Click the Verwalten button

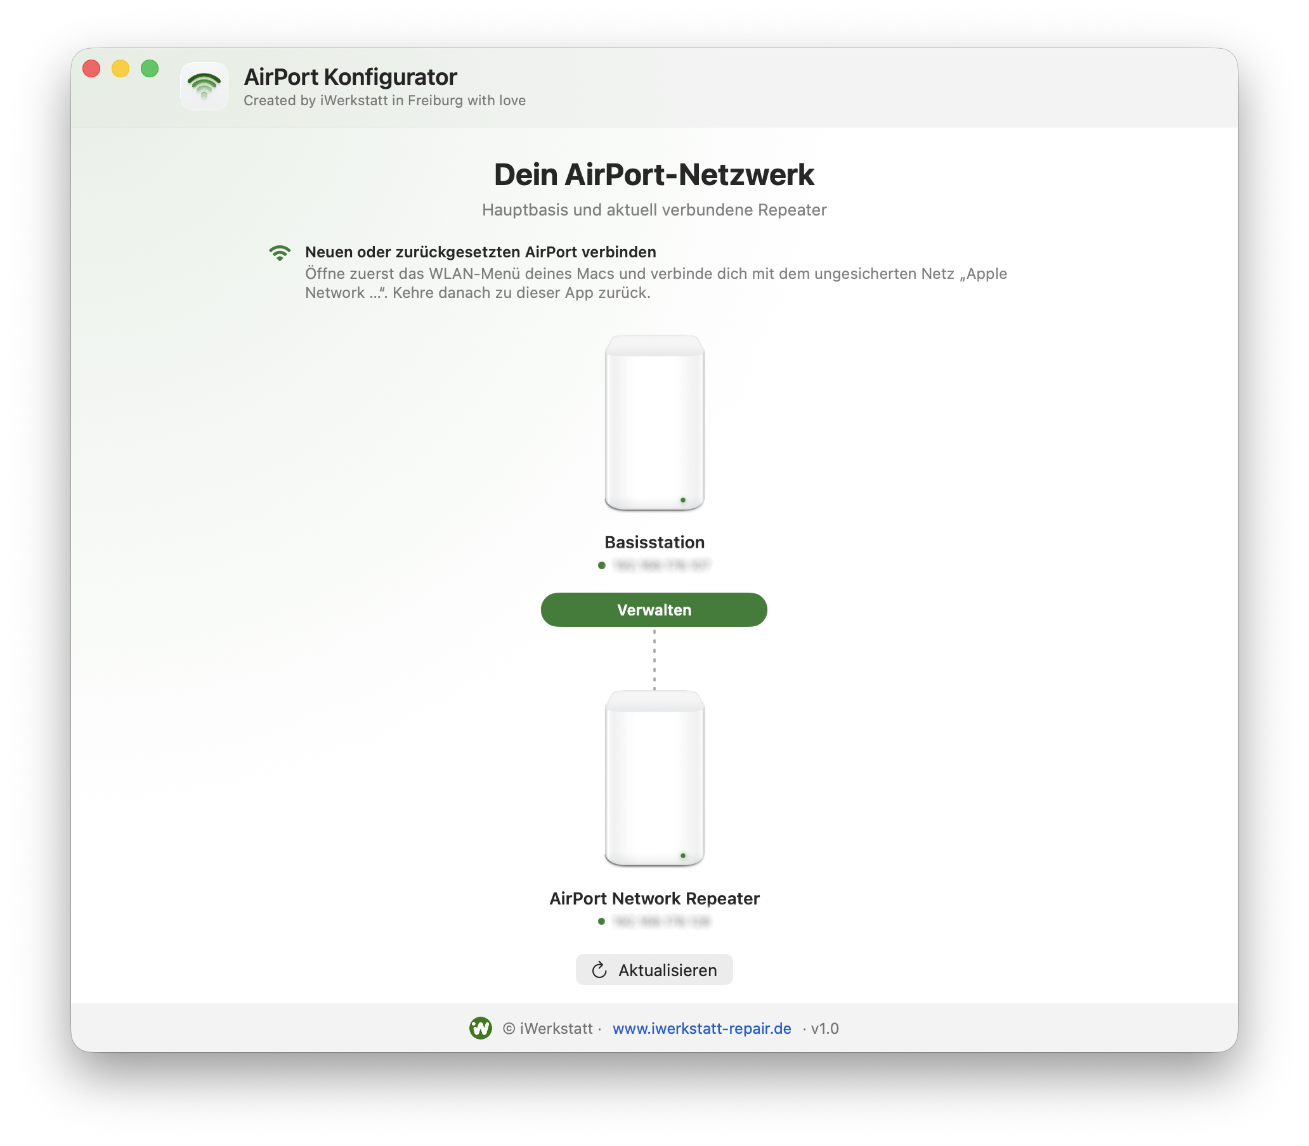point(653,610)
